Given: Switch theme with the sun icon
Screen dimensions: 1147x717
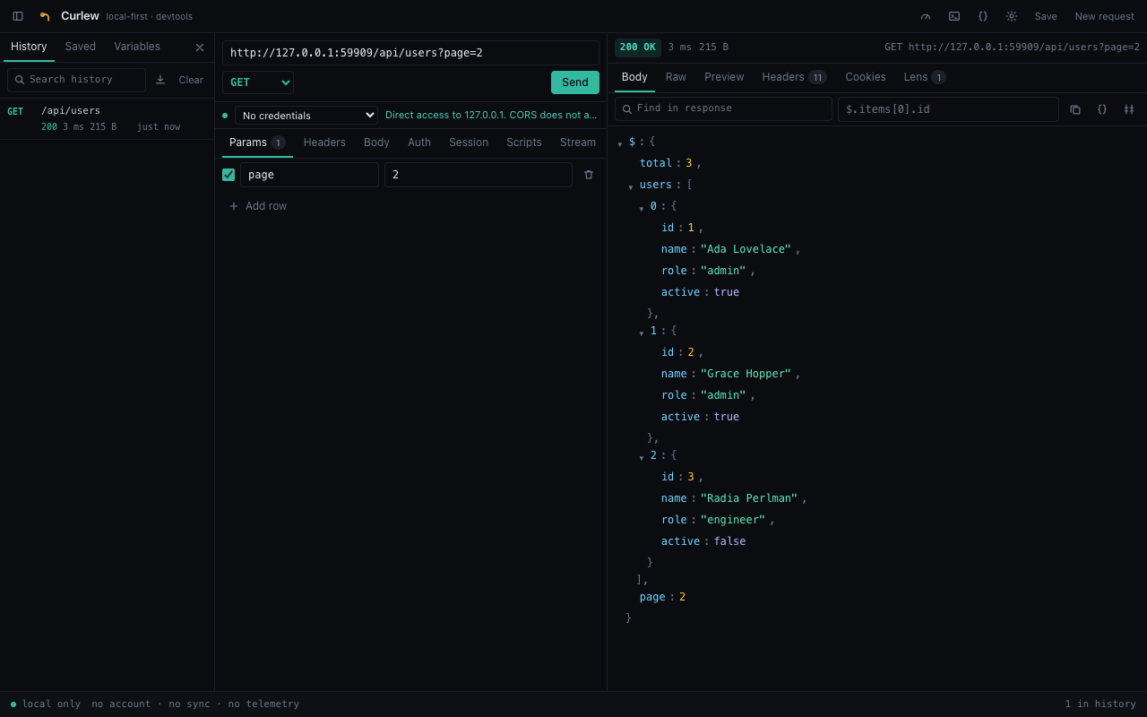Looking at the screenshot, I should click(x=1012, y=16).
